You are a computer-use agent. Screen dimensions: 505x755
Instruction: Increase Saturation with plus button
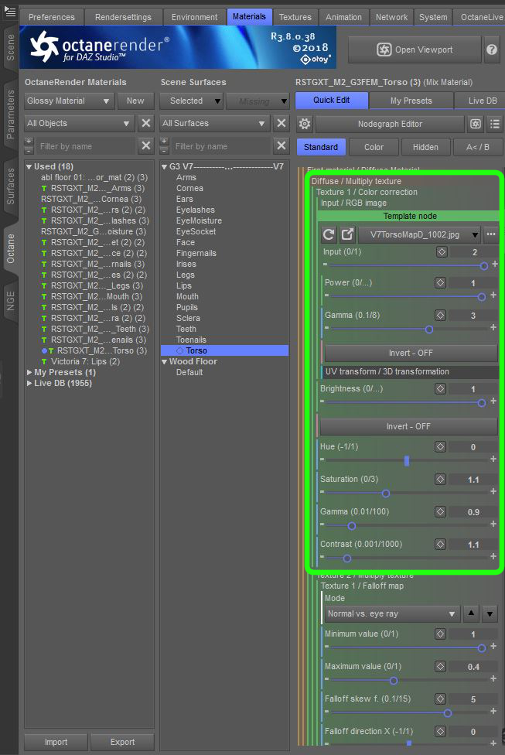[493, 492]
